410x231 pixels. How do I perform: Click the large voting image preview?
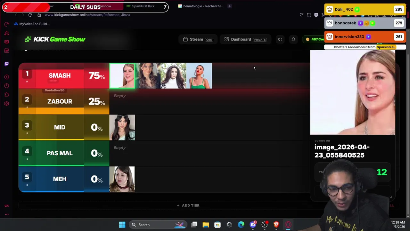click(x=353, y=92)
